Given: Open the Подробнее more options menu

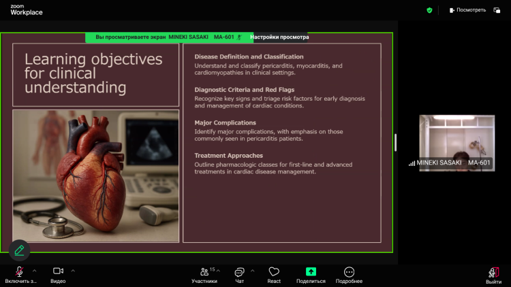Looking at the screenshot, I should click(349, 271).
